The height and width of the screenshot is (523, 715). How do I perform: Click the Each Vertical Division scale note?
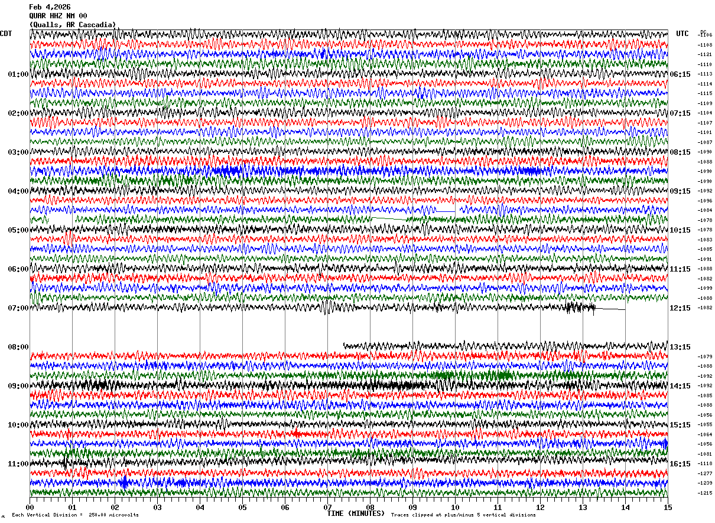(75, 515)
